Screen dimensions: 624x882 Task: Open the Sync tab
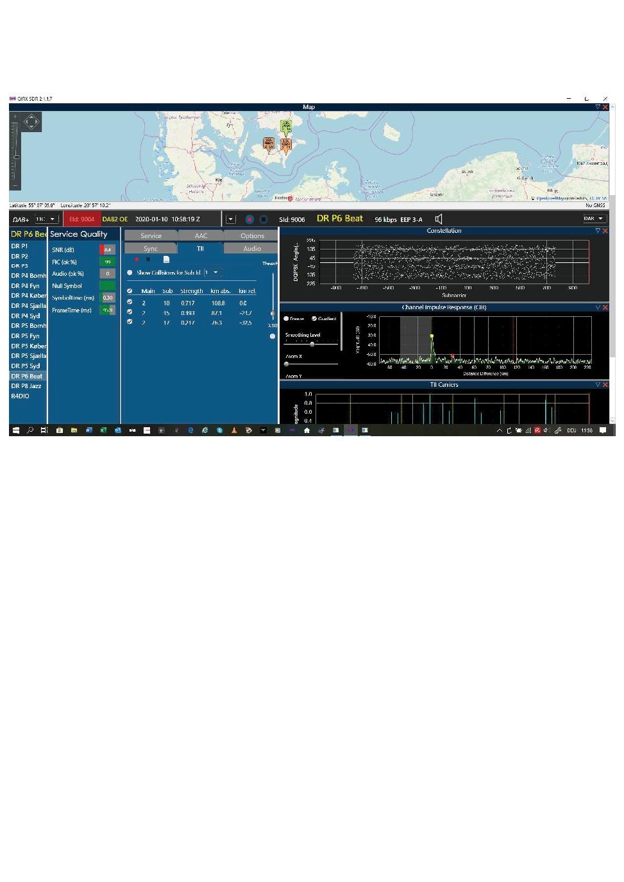pos(151,249)
